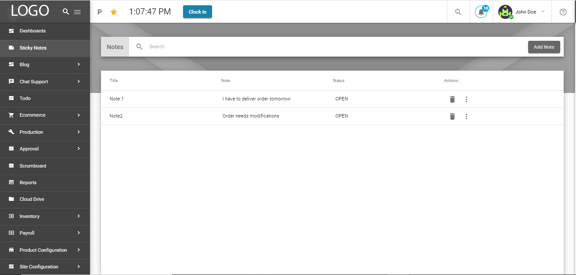The width and height of the screenshot is (576, 275).
Task: Open Cloud Drive menu item
Action: point(45,199)
